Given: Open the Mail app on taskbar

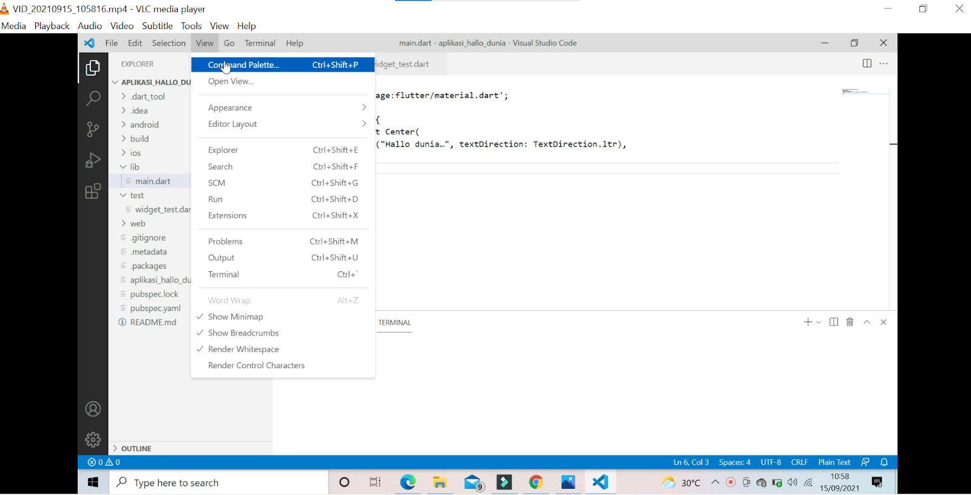Looking at the screenshot, I should click(473, 482).
